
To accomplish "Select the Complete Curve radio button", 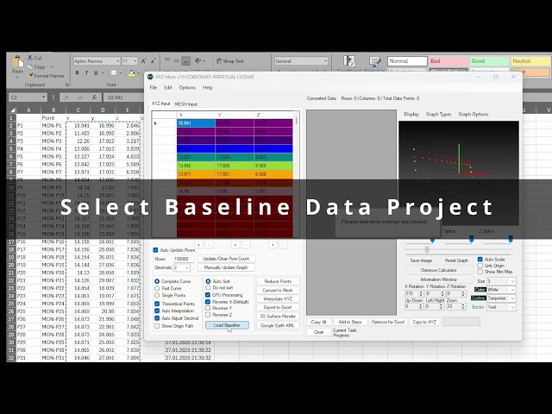I will click(x=157, y=281).
